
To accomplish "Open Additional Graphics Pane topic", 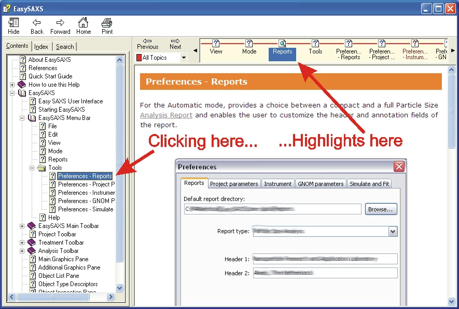I will click(x=69, y=267).
